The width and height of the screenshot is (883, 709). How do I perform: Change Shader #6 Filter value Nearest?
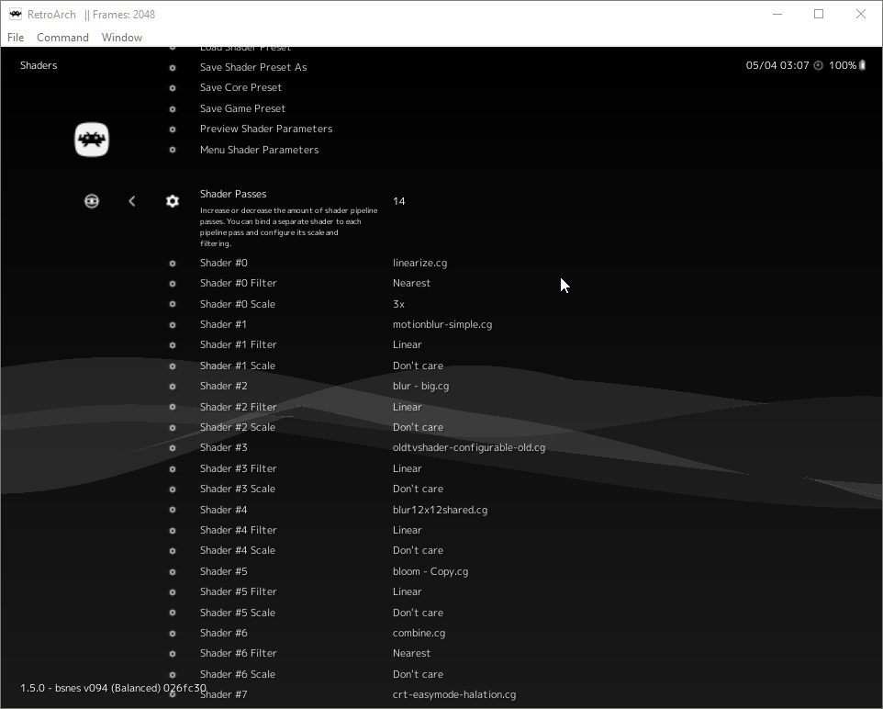click(x=411, y=653)
